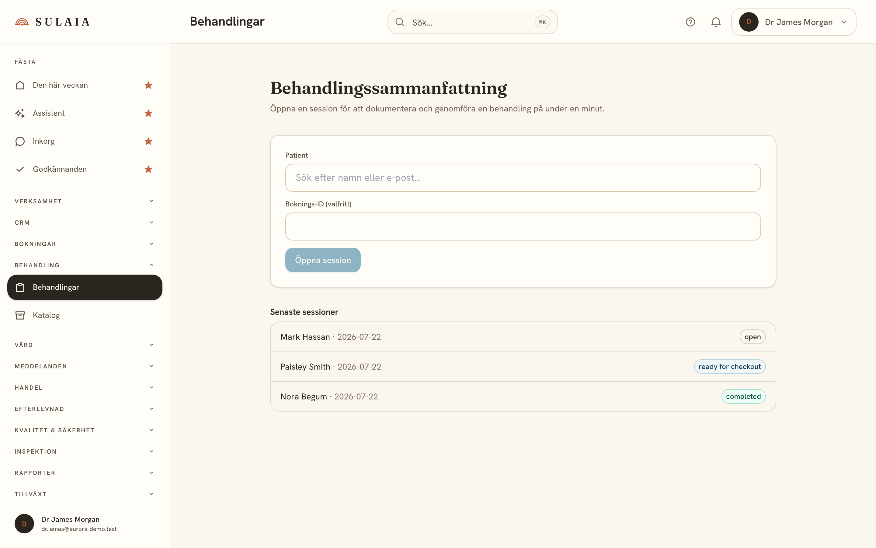Click the header avatar with letter D

point(749,22)
